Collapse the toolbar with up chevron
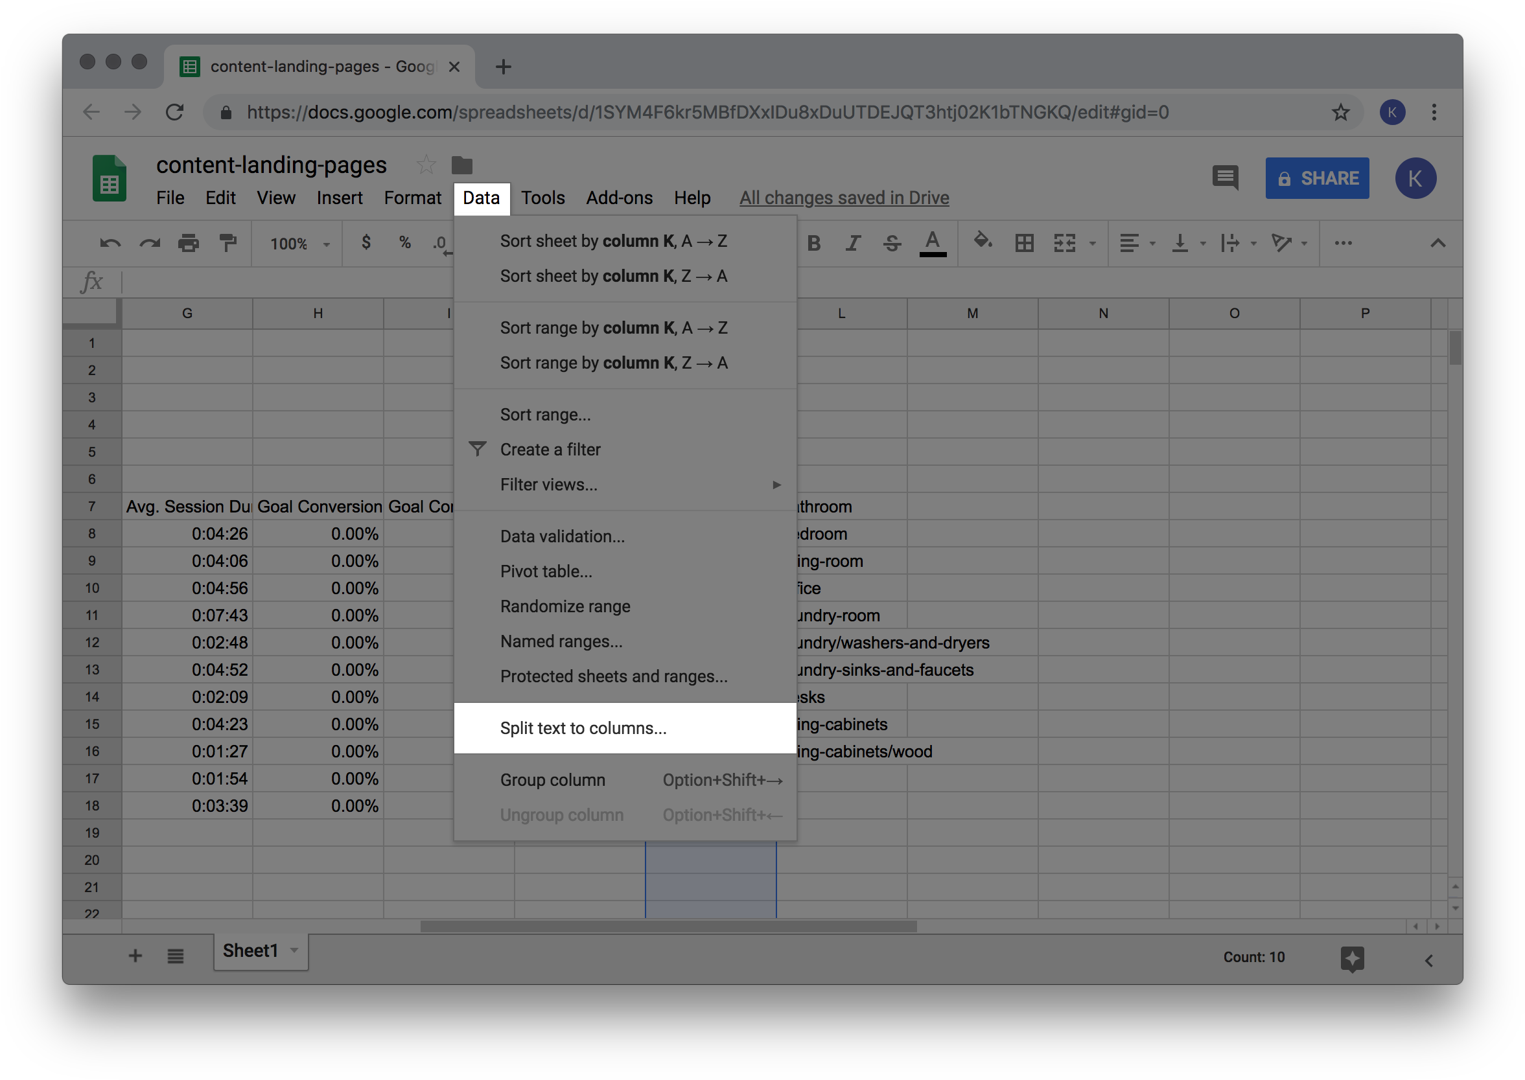The image size is (1525, 1080). 1438,244
